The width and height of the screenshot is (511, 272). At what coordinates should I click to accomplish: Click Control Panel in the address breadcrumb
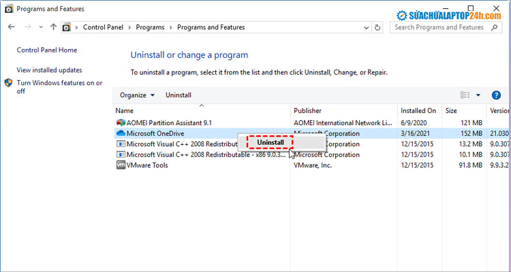(103, 27)
